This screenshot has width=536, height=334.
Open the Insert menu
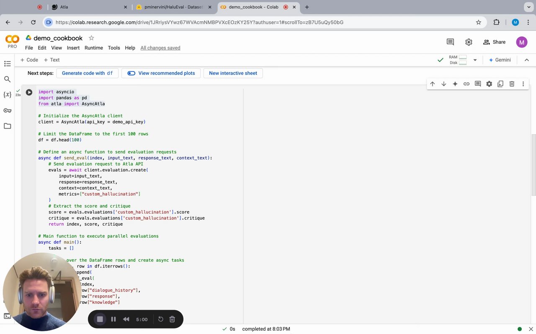(x=73, y=48)
